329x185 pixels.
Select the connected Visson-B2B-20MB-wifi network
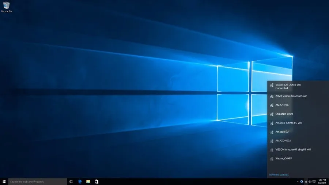298,86
